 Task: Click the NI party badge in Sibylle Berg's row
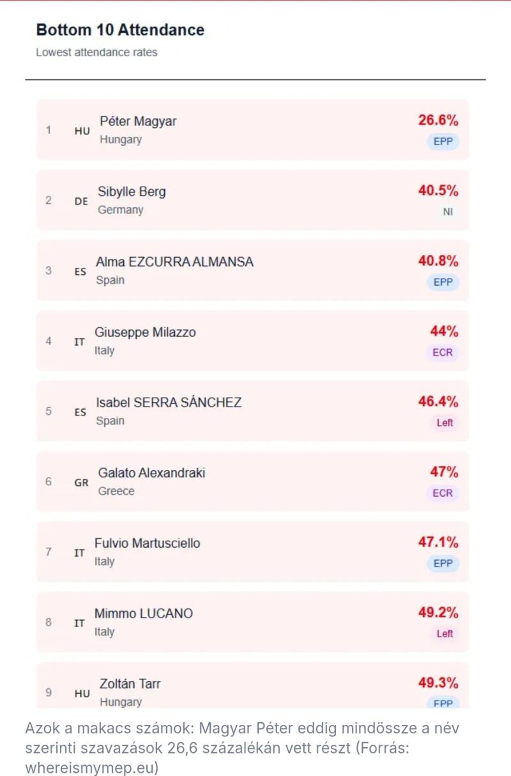click(447, 212)
